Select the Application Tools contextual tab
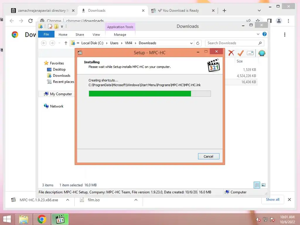300x225 pixels. tap(120, 27)
